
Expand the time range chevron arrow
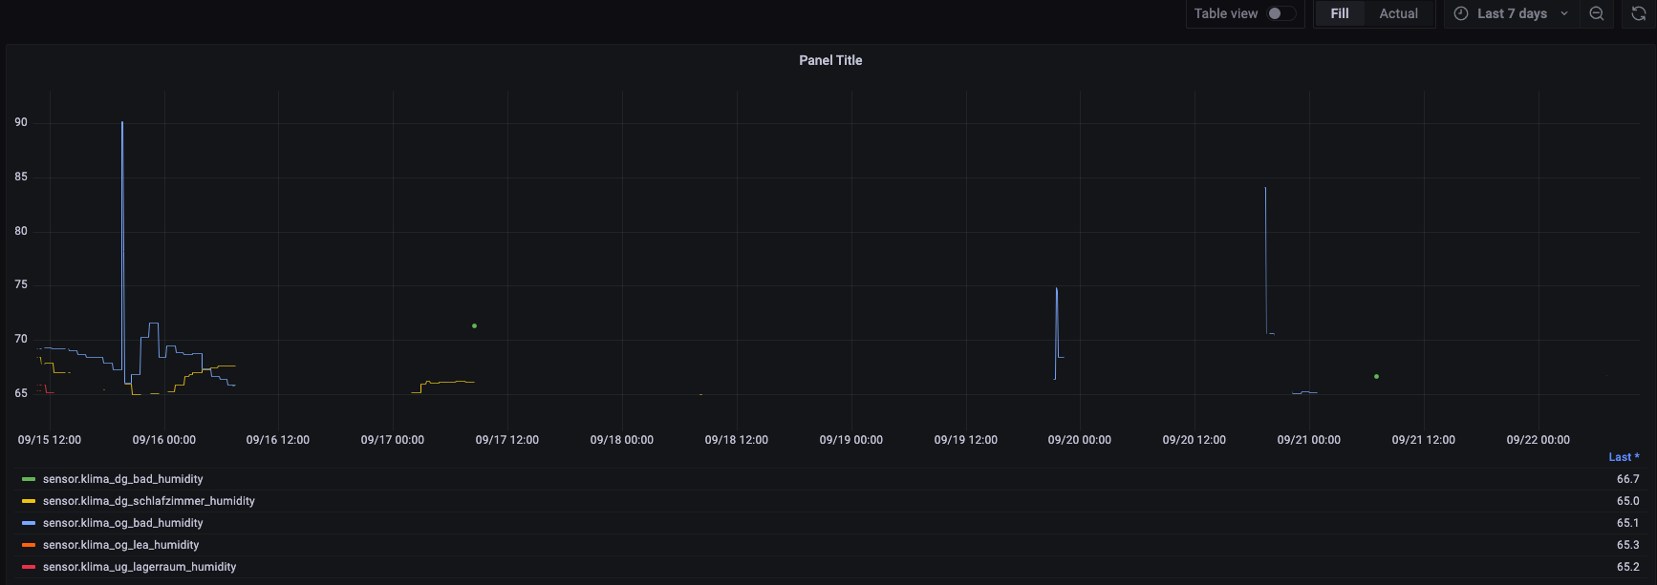[x=1564, y=13]
